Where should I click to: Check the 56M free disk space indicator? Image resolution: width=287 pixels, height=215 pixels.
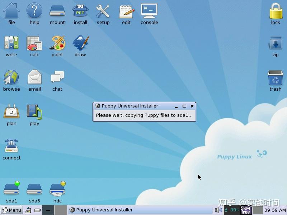tap(245, 210)
